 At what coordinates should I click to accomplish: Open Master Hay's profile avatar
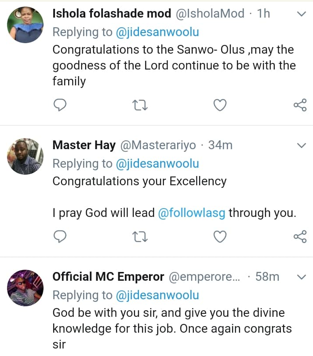25,157
